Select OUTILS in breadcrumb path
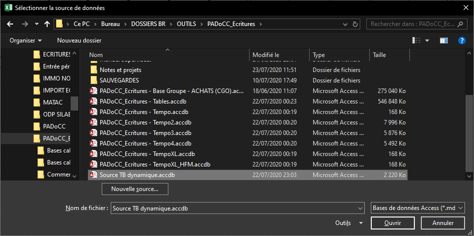The image size is (474, 236). 186,24
